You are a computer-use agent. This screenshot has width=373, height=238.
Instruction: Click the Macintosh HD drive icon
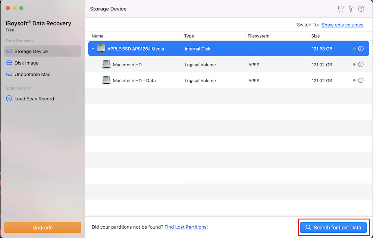[x=106, y=65]
